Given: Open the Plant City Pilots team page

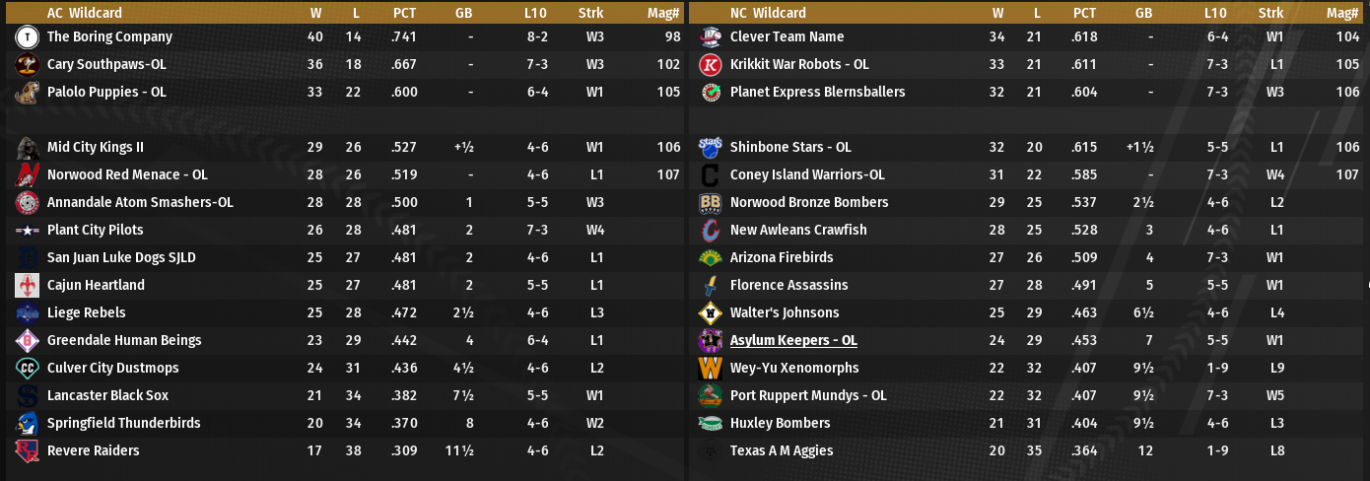Looking at the screenshot, I should tap(96, 231).
